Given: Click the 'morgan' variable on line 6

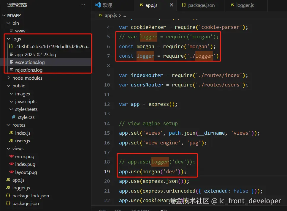Looking at the screenshot, I should click(145, 47).
